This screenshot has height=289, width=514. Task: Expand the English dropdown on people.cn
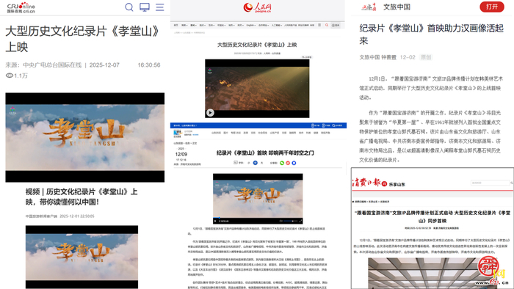(x=251, y=25)
